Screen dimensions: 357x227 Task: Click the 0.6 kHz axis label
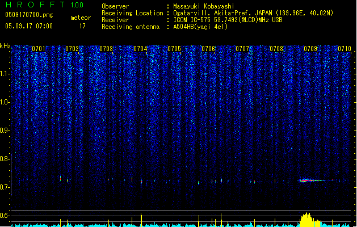[x=5, y=216]
